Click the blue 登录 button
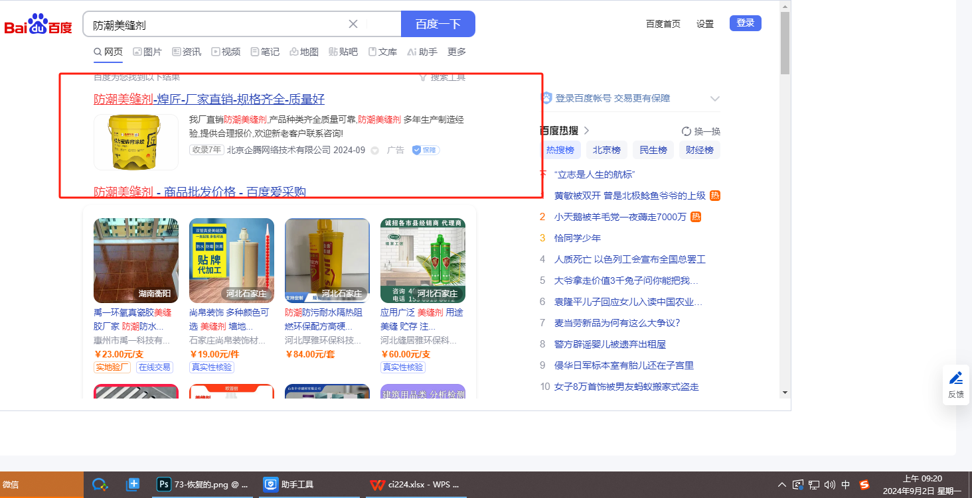The width and height of the screenshot is (972, 498). click(x=745, y=23)
